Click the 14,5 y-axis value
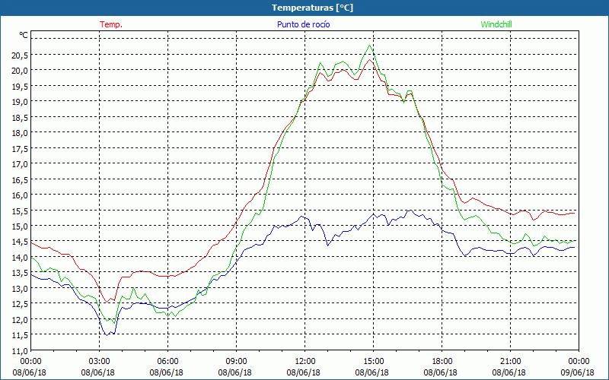The height and width of the screenshot is (380, 609). tap(20, 242)
